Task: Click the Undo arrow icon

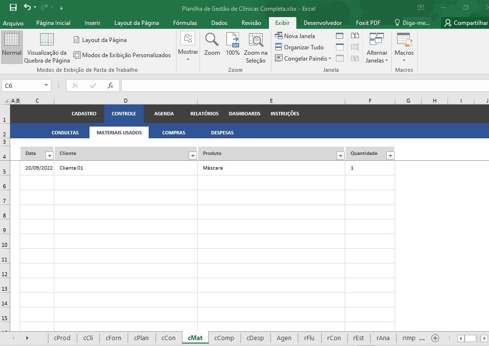Action: (x=28, y=7)
